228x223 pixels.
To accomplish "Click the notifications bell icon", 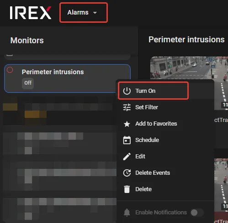I will 127,213.
